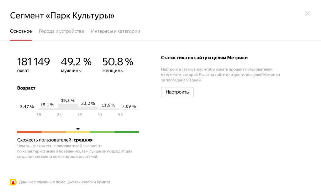
Task: Switch to the Основное tab
Action: pos(21,31)
